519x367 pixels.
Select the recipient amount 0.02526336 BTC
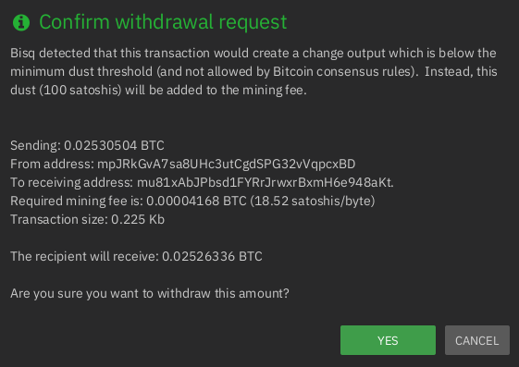click(212, 257)
